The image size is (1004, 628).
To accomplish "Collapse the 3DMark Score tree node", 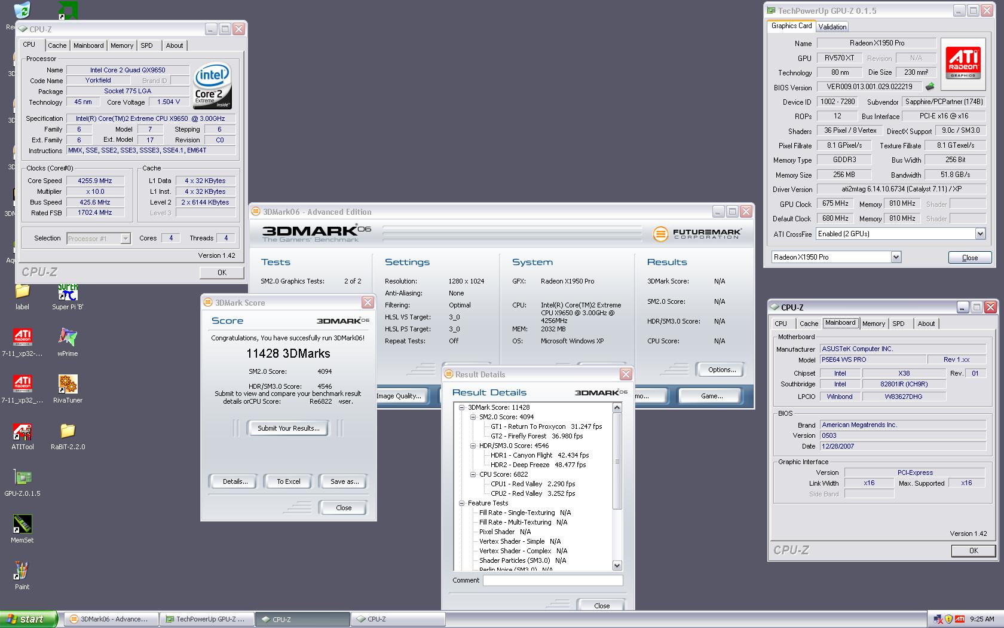I will [461, 407].
